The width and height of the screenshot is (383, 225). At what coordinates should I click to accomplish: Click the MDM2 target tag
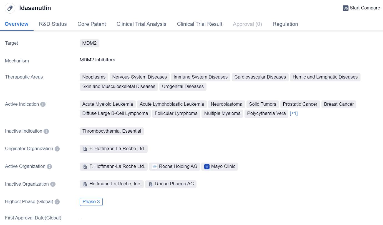click(89, 43)
